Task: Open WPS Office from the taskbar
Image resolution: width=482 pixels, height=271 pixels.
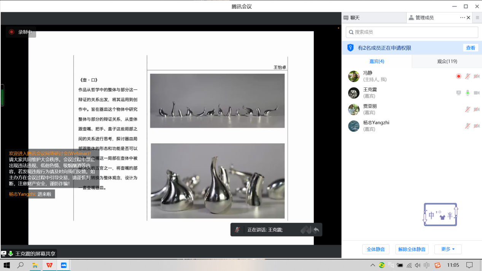Action: coord(49,265)
